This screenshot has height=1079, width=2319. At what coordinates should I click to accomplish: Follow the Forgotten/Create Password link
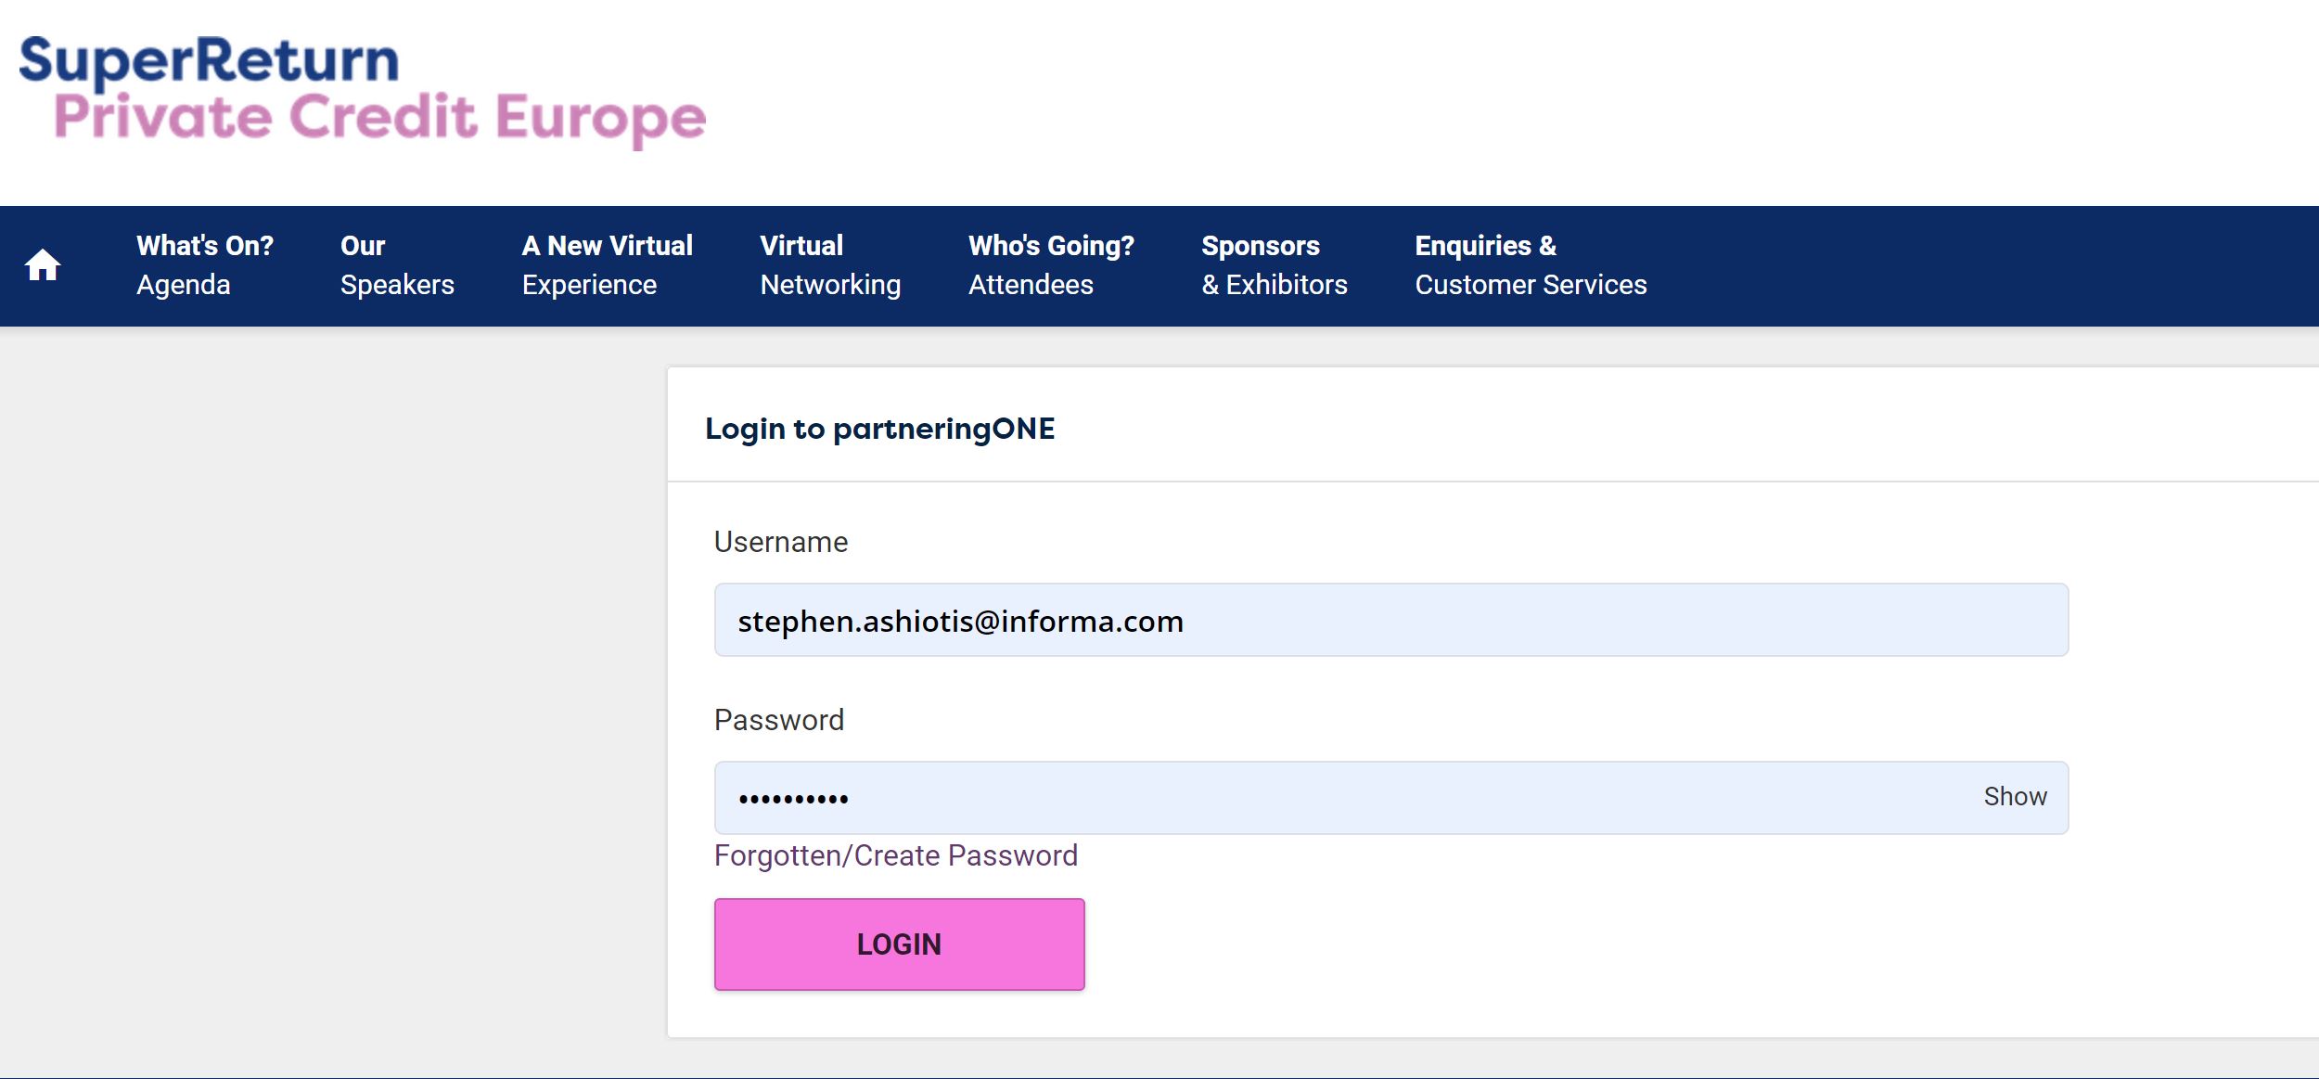(895, 855)
